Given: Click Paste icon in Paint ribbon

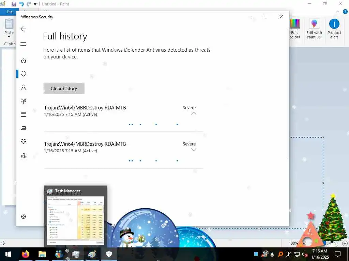Looking at the screenshot, I should [9, 24].
